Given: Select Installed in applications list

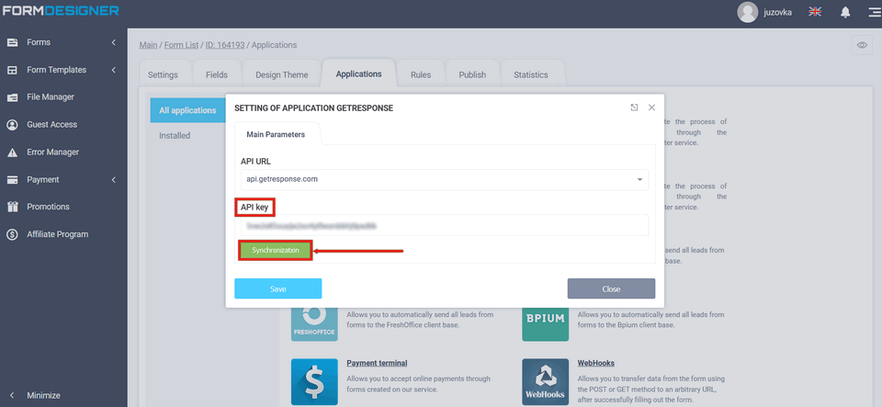Looking at the screenshot, I should (x=175, y=135).
